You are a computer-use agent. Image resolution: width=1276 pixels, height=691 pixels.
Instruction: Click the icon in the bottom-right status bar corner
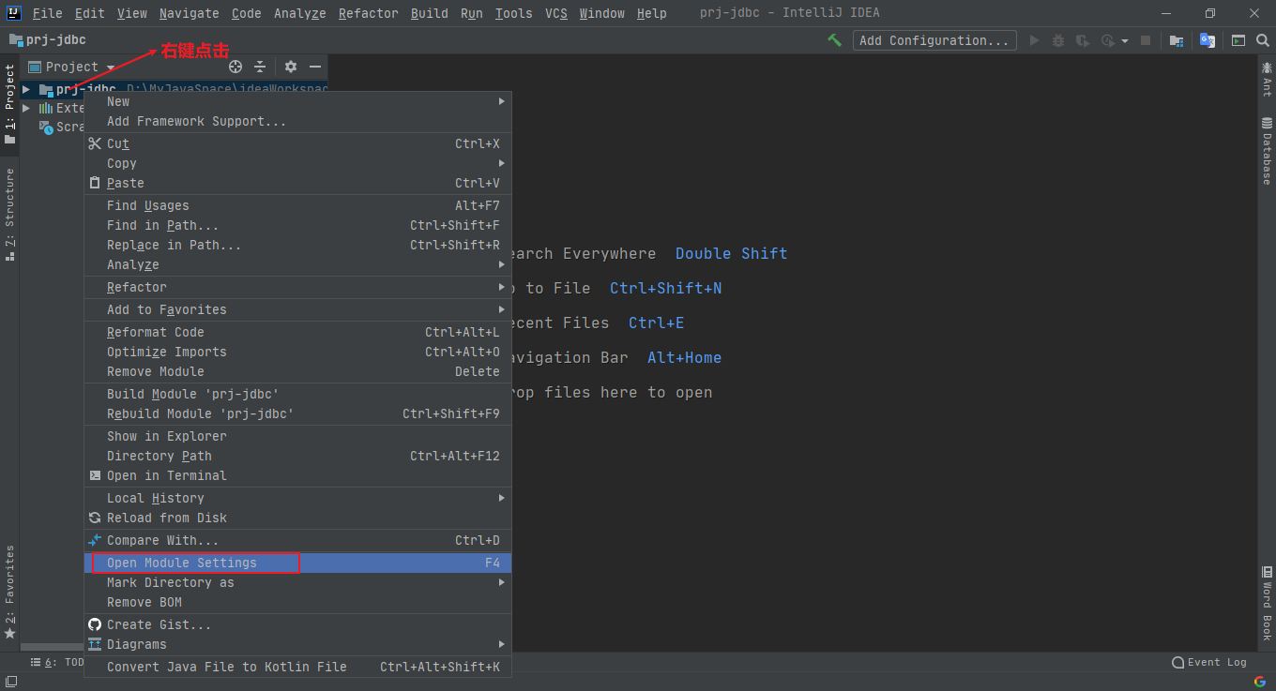[x=1260, y=681]
